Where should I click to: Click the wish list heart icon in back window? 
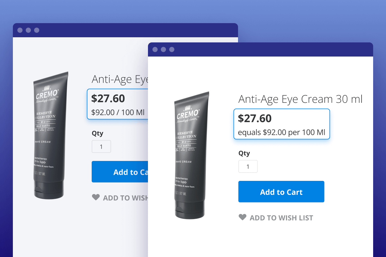[96, 198]
